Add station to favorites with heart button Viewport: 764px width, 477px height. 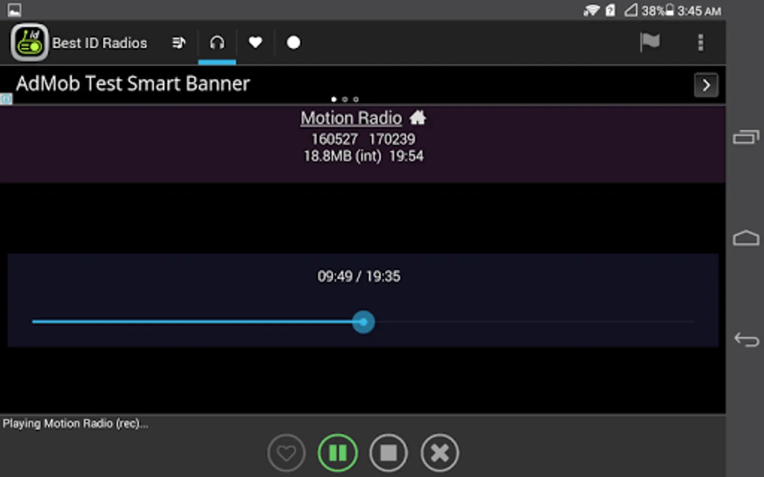click(x=286, y=453)
